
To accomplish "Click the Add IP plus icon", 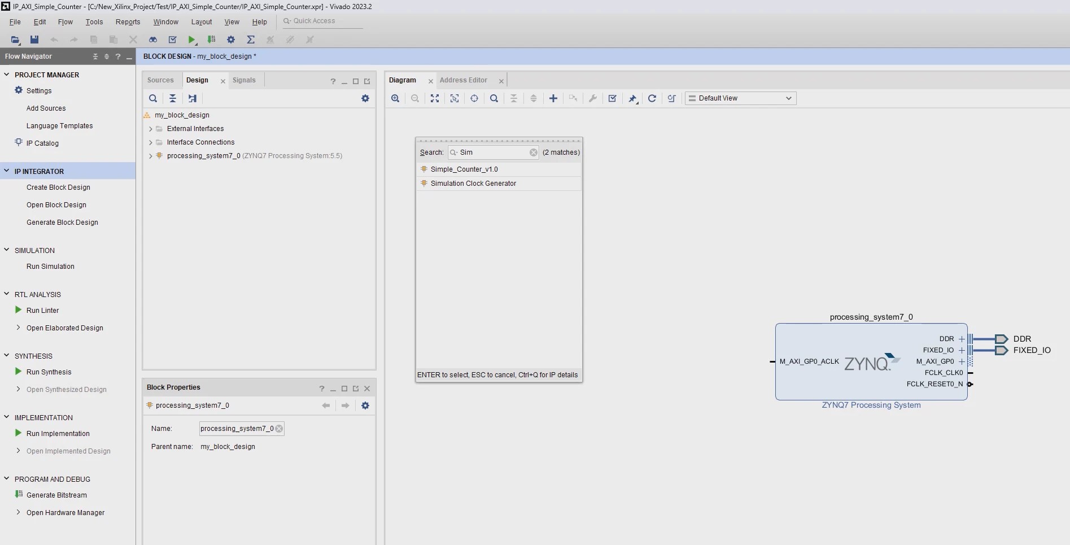I will pos(553,98).
